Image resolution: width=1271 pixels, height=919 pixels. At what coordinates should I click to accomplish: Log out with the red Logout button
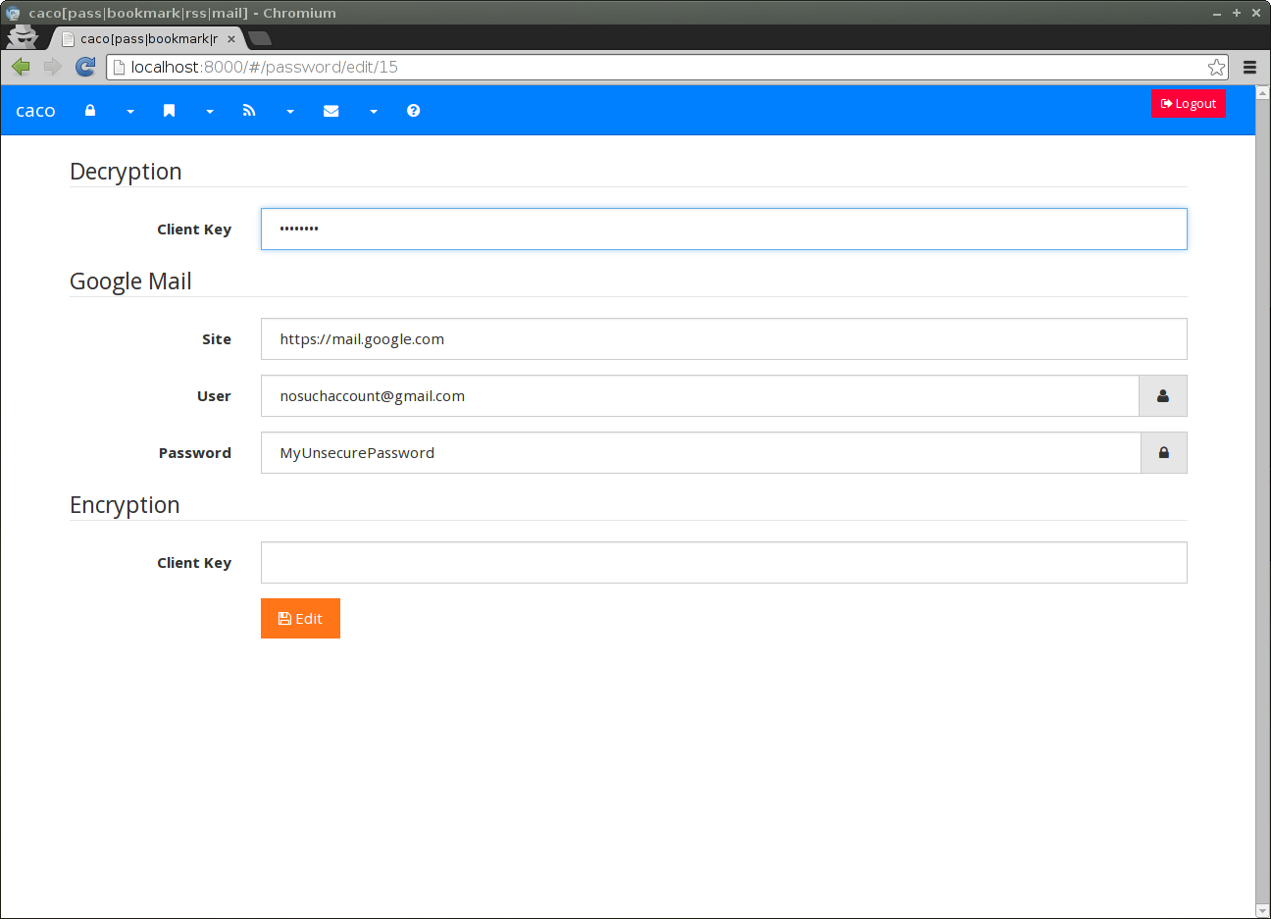(1188, 103)
